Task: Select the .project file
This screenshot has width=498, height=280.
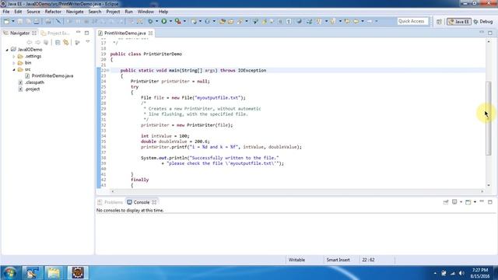Action: [x=32, y=89]
